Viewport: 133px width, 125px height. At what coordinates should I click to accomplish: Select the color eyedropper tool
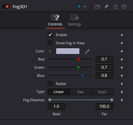87,51
